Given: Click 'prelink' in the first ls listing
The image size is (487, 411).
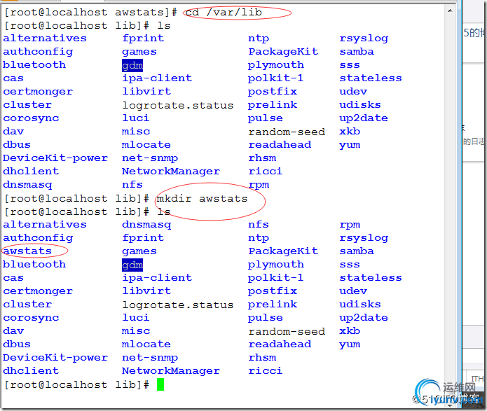Looking at the screenshot, I should [x=273, y=105].
